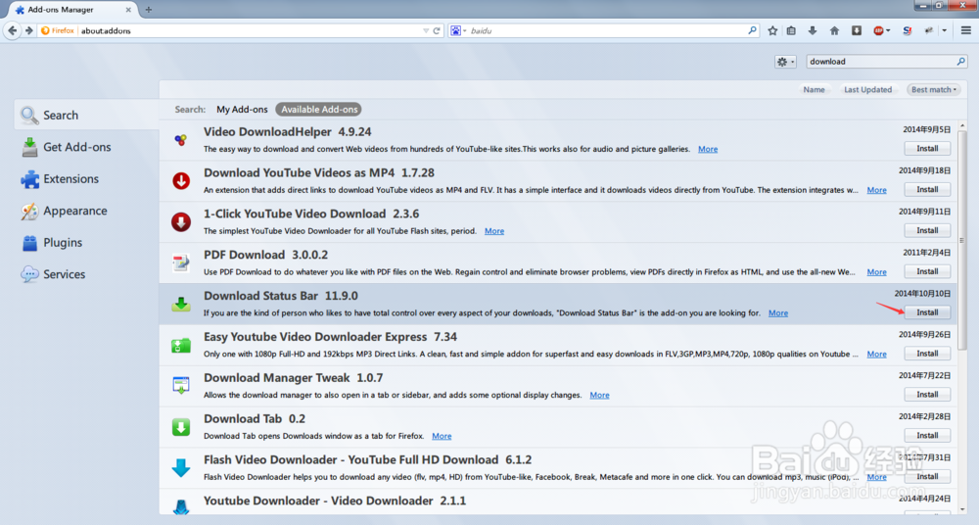
Task: Select the My Add-ons search filter
Action: (x=242, y=110)
